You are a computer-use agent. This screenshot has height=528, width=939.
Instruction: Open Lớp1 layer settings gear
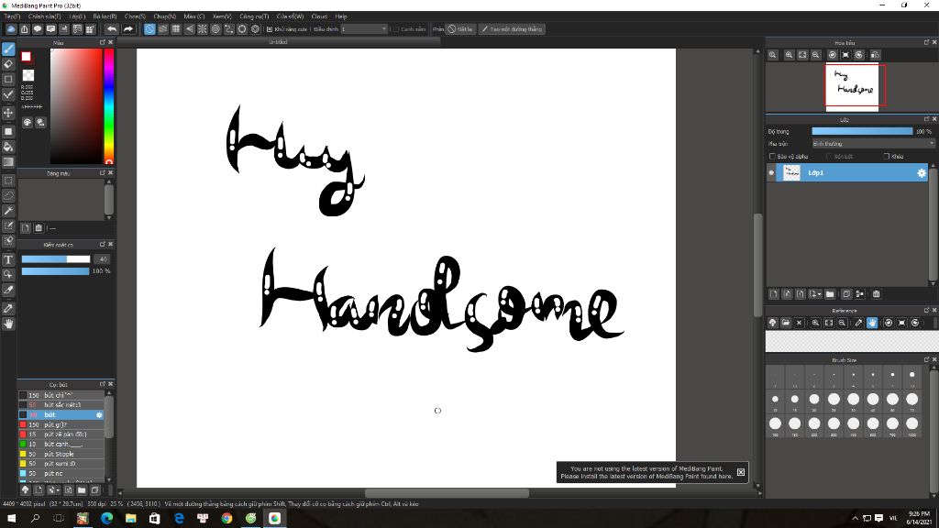point(922,173)
